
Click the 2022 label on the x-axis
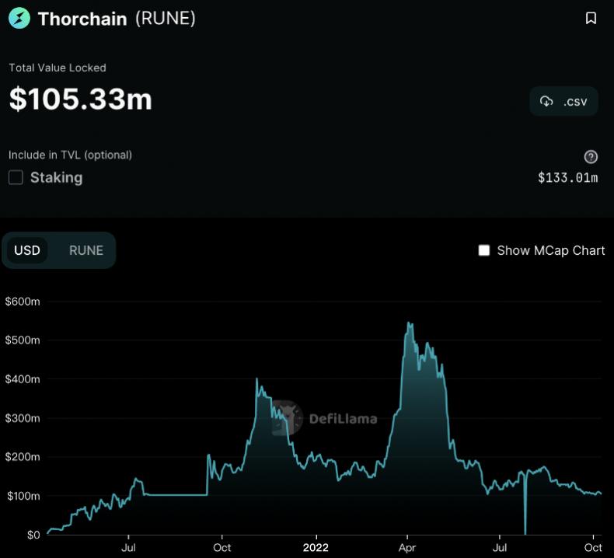click(x=316, y=547)
